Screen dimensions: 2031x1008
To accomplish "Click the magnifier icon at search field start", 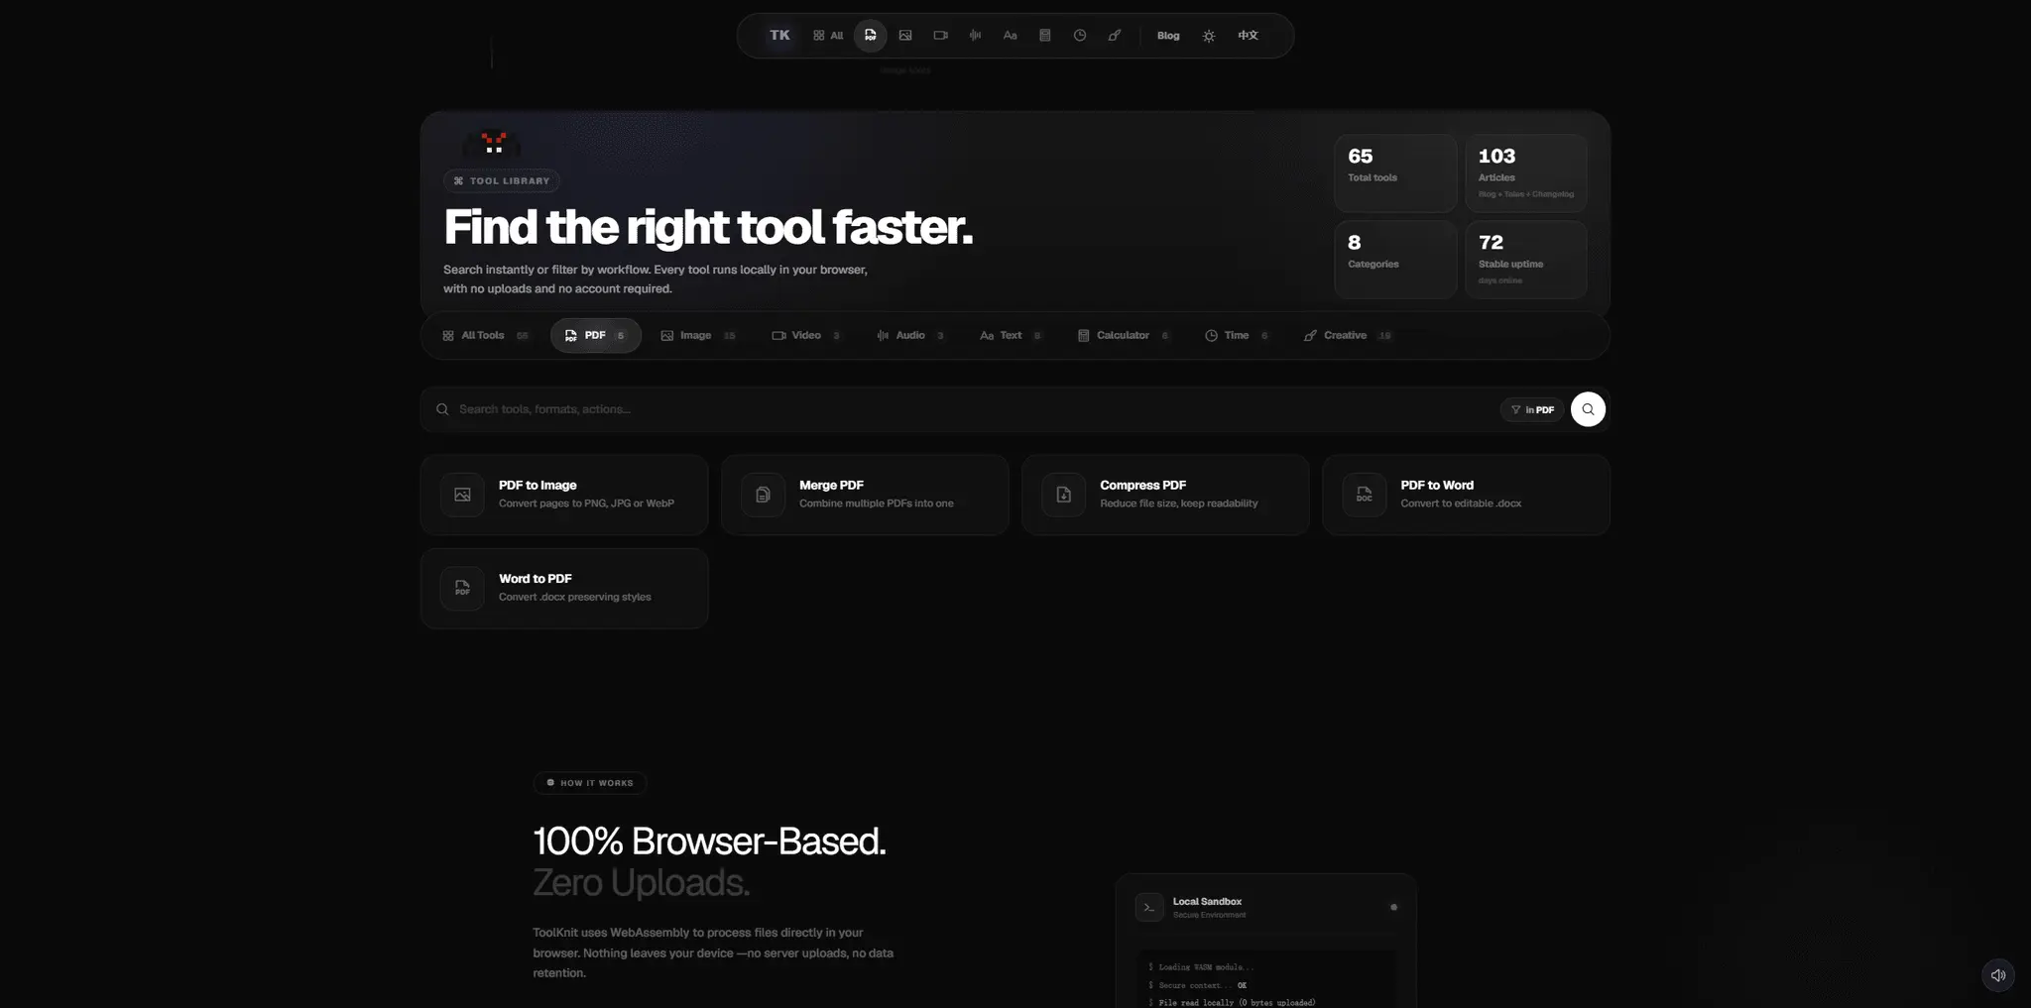I will [x=442, y=409].
